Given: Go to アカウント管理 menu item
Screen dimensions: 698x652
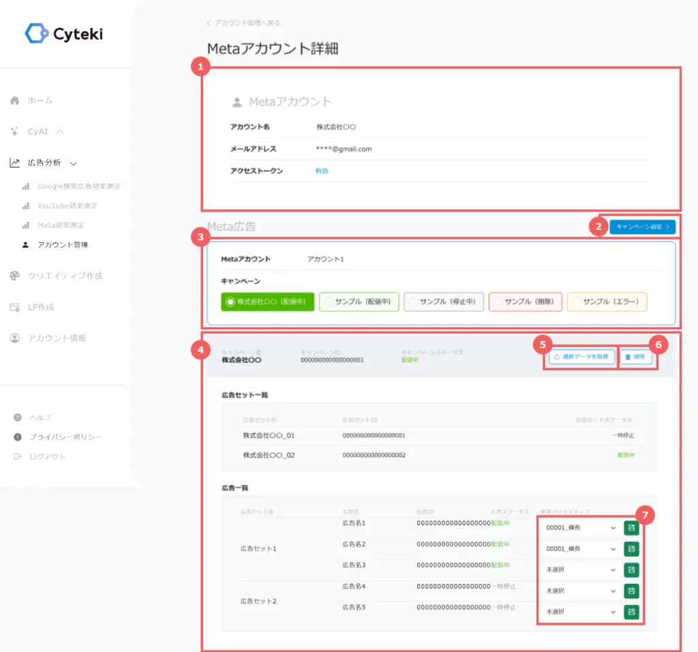Looking at the screenshot, I should [x=63, y=244].
